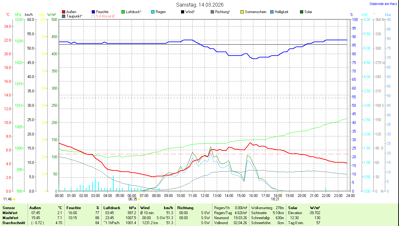The width and height of the screenshot is (399, 226).
Task: Click the Taupunkt legend icon
Action: pyautogui.click(x=64, y=16)
